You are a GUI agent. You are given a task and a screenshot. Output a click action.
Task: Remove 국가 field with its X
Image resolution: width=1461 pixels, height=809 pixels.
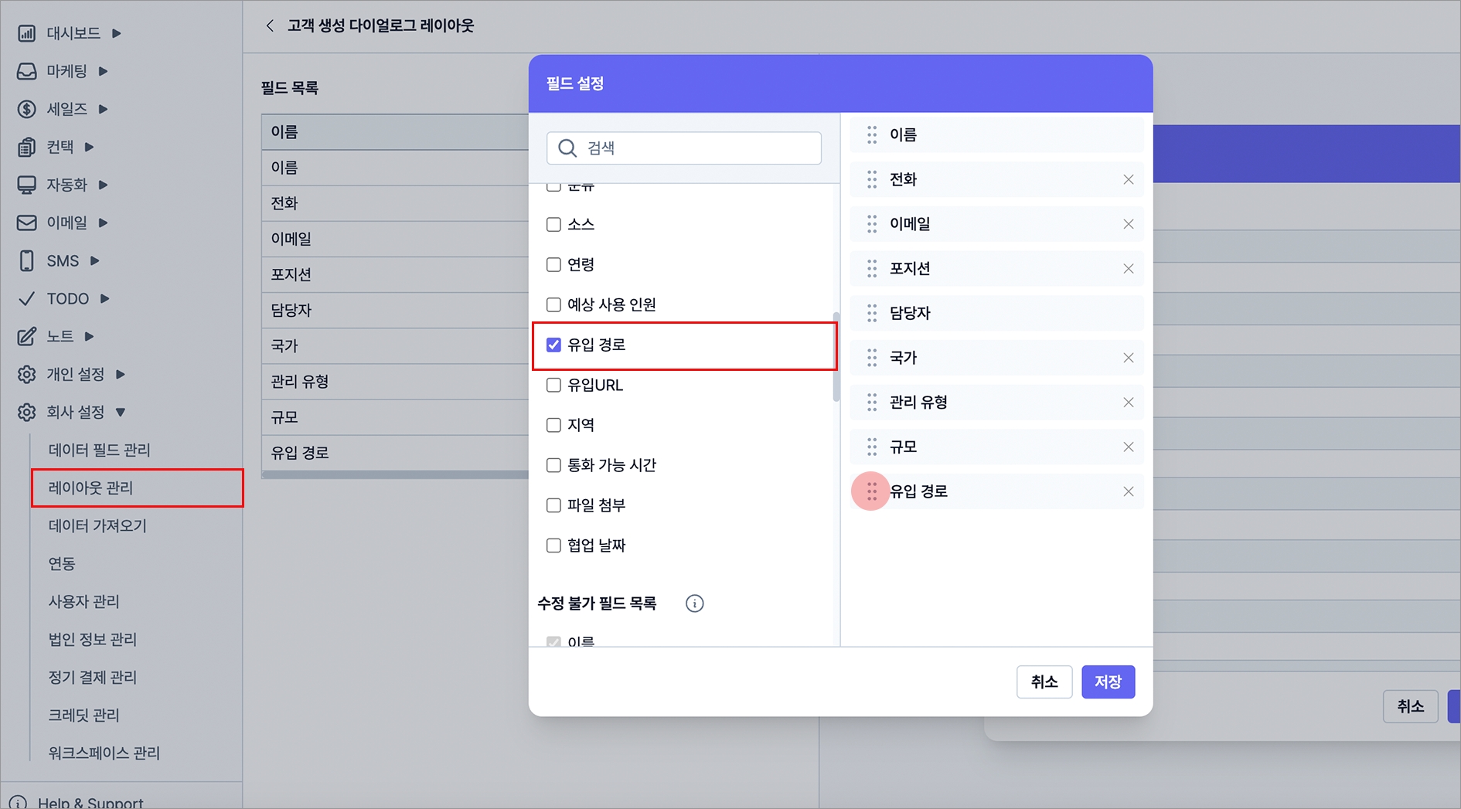1129,358
